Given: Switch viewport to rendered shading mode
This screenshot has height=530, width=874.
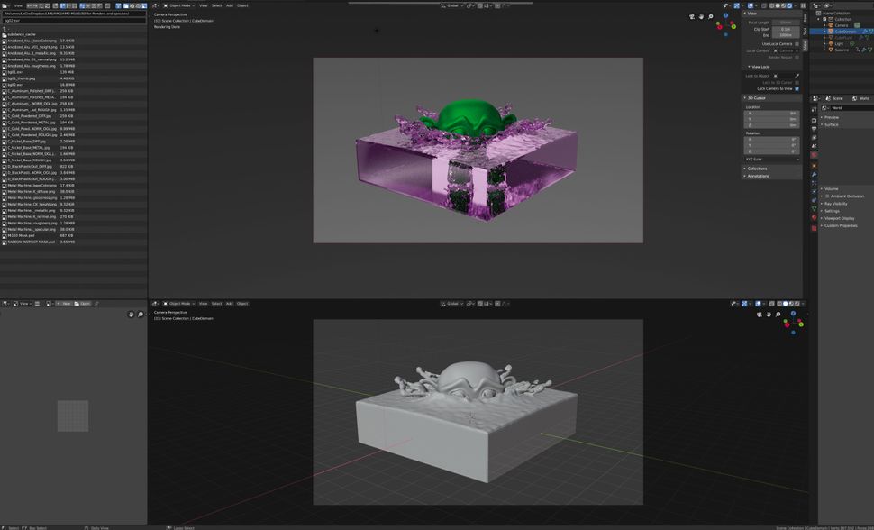Looking at the screenshot, I should 789,5.
